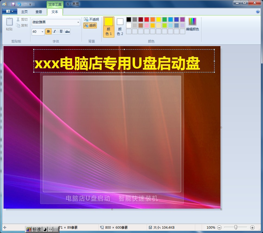Image resolution: width=263 pixels, height=233 pixels.
Task: Switch to the 查看 ribbon tab
Action: point(39,12)
